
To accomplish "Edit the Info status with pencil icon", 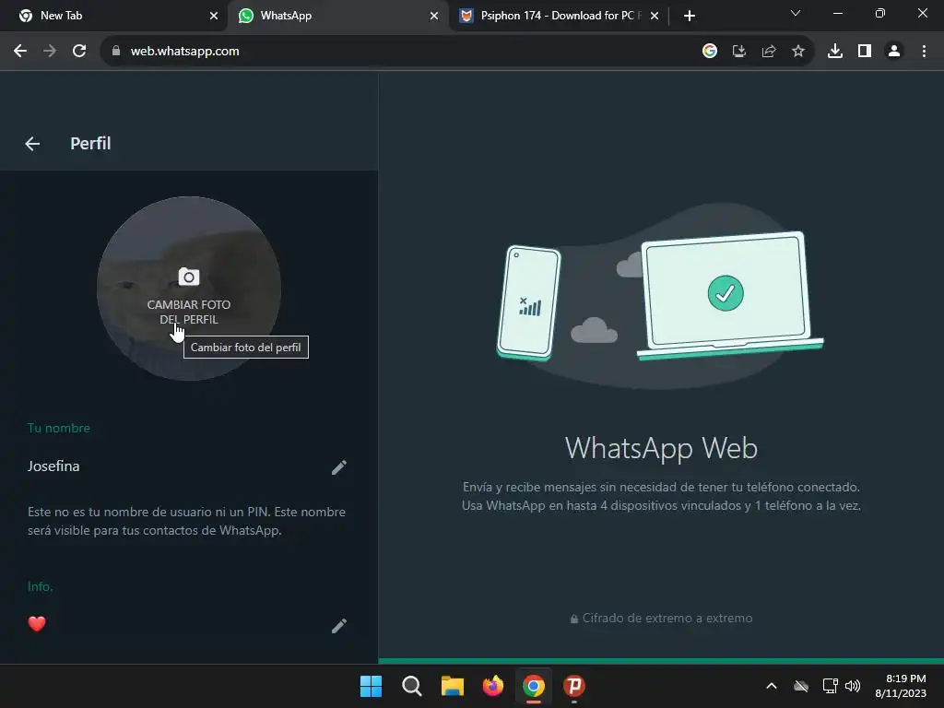I will pyautogui.click(x=339, y=626).
